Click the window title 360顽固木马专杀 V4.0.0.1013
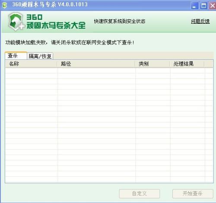Screen dimensions: 216x203 (x=50, y=4)
